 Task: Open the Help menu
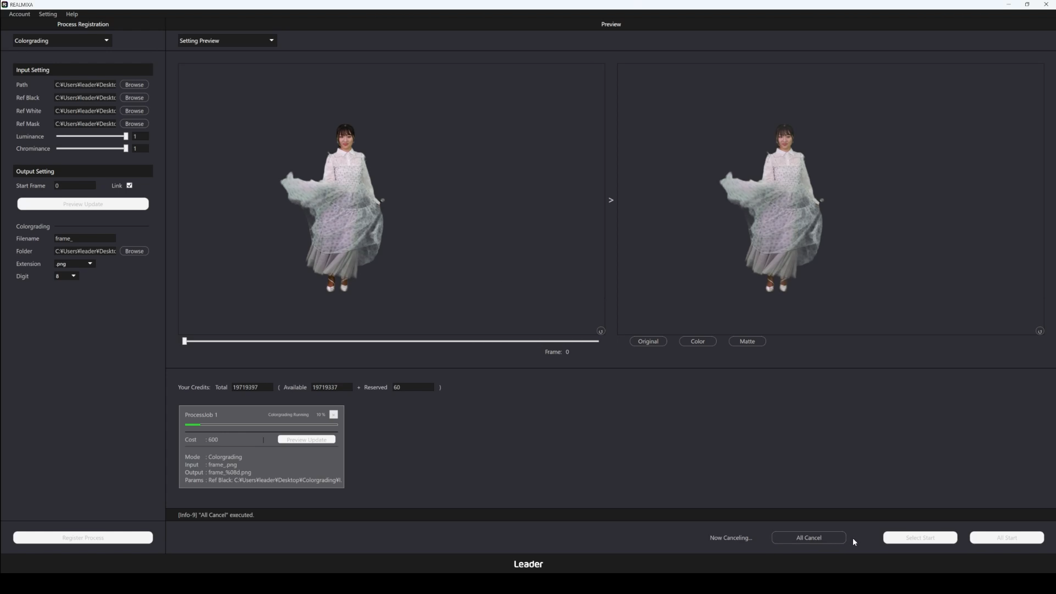point(72,14)
